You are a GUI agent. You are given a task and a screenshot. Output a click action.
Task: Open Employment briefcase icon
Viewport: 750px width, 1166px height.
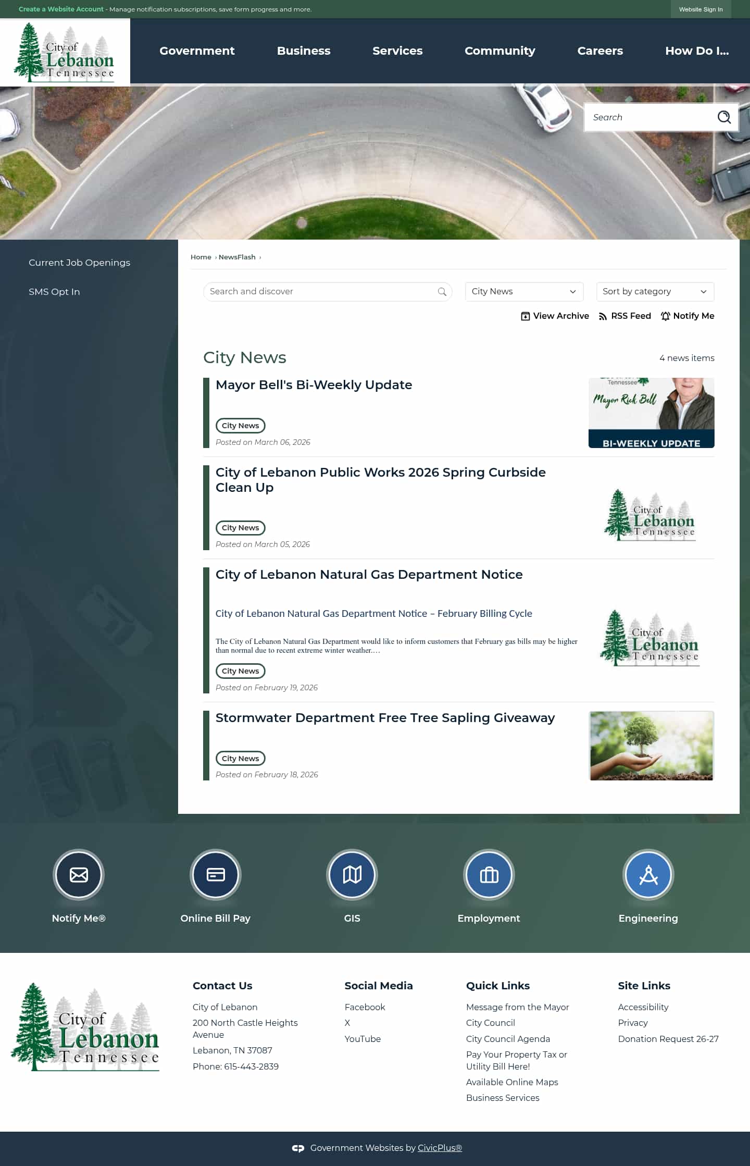[489, 875]
